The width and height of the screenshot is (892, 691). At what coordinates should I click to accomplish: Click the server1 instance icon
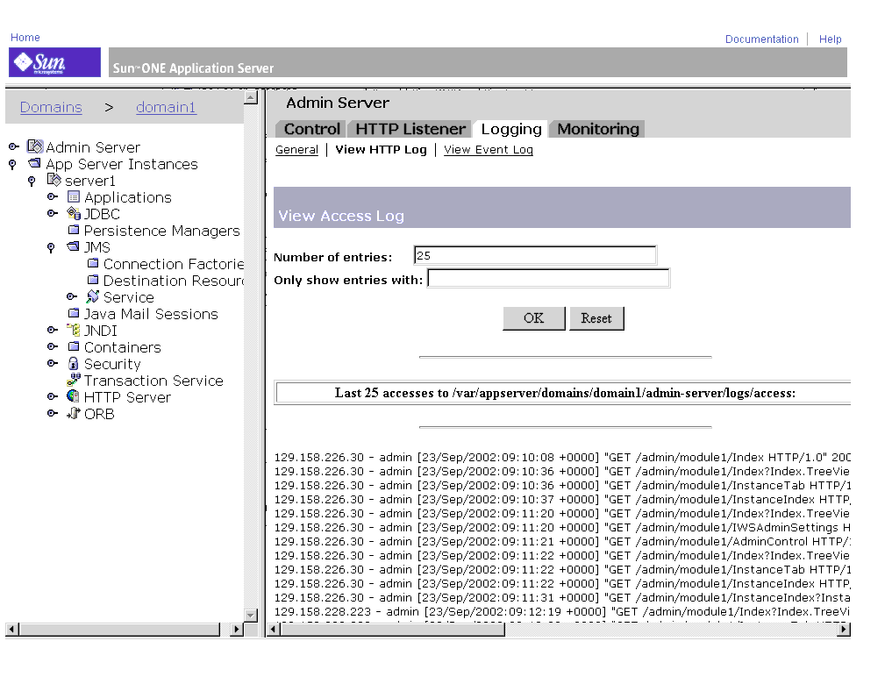pos(54,180)
